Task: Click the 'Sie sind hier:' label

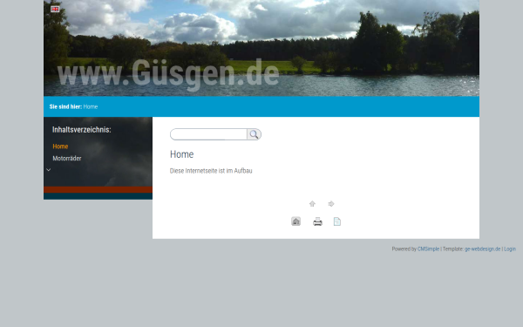Action: 65,106
